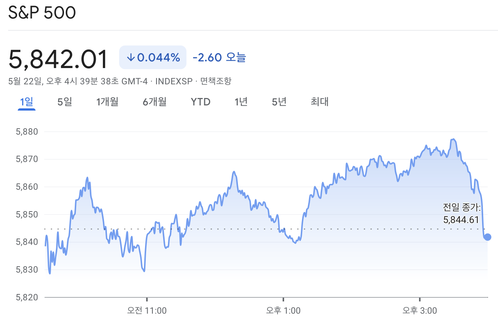Select the 최대 range tab
This screenshot has height=324, width=498.
(x=320, y=102)
